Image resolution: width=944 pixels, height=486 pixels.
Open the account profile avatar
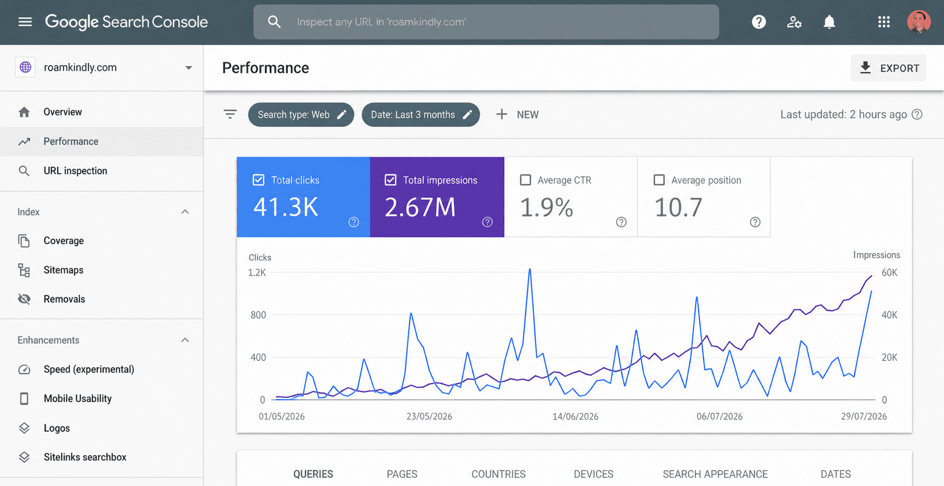coord(919,22)
